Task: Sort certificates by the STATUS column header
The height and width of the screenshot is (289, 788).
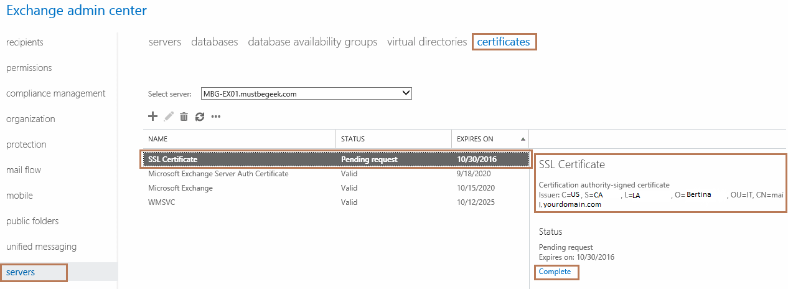Action: (353, 139)
